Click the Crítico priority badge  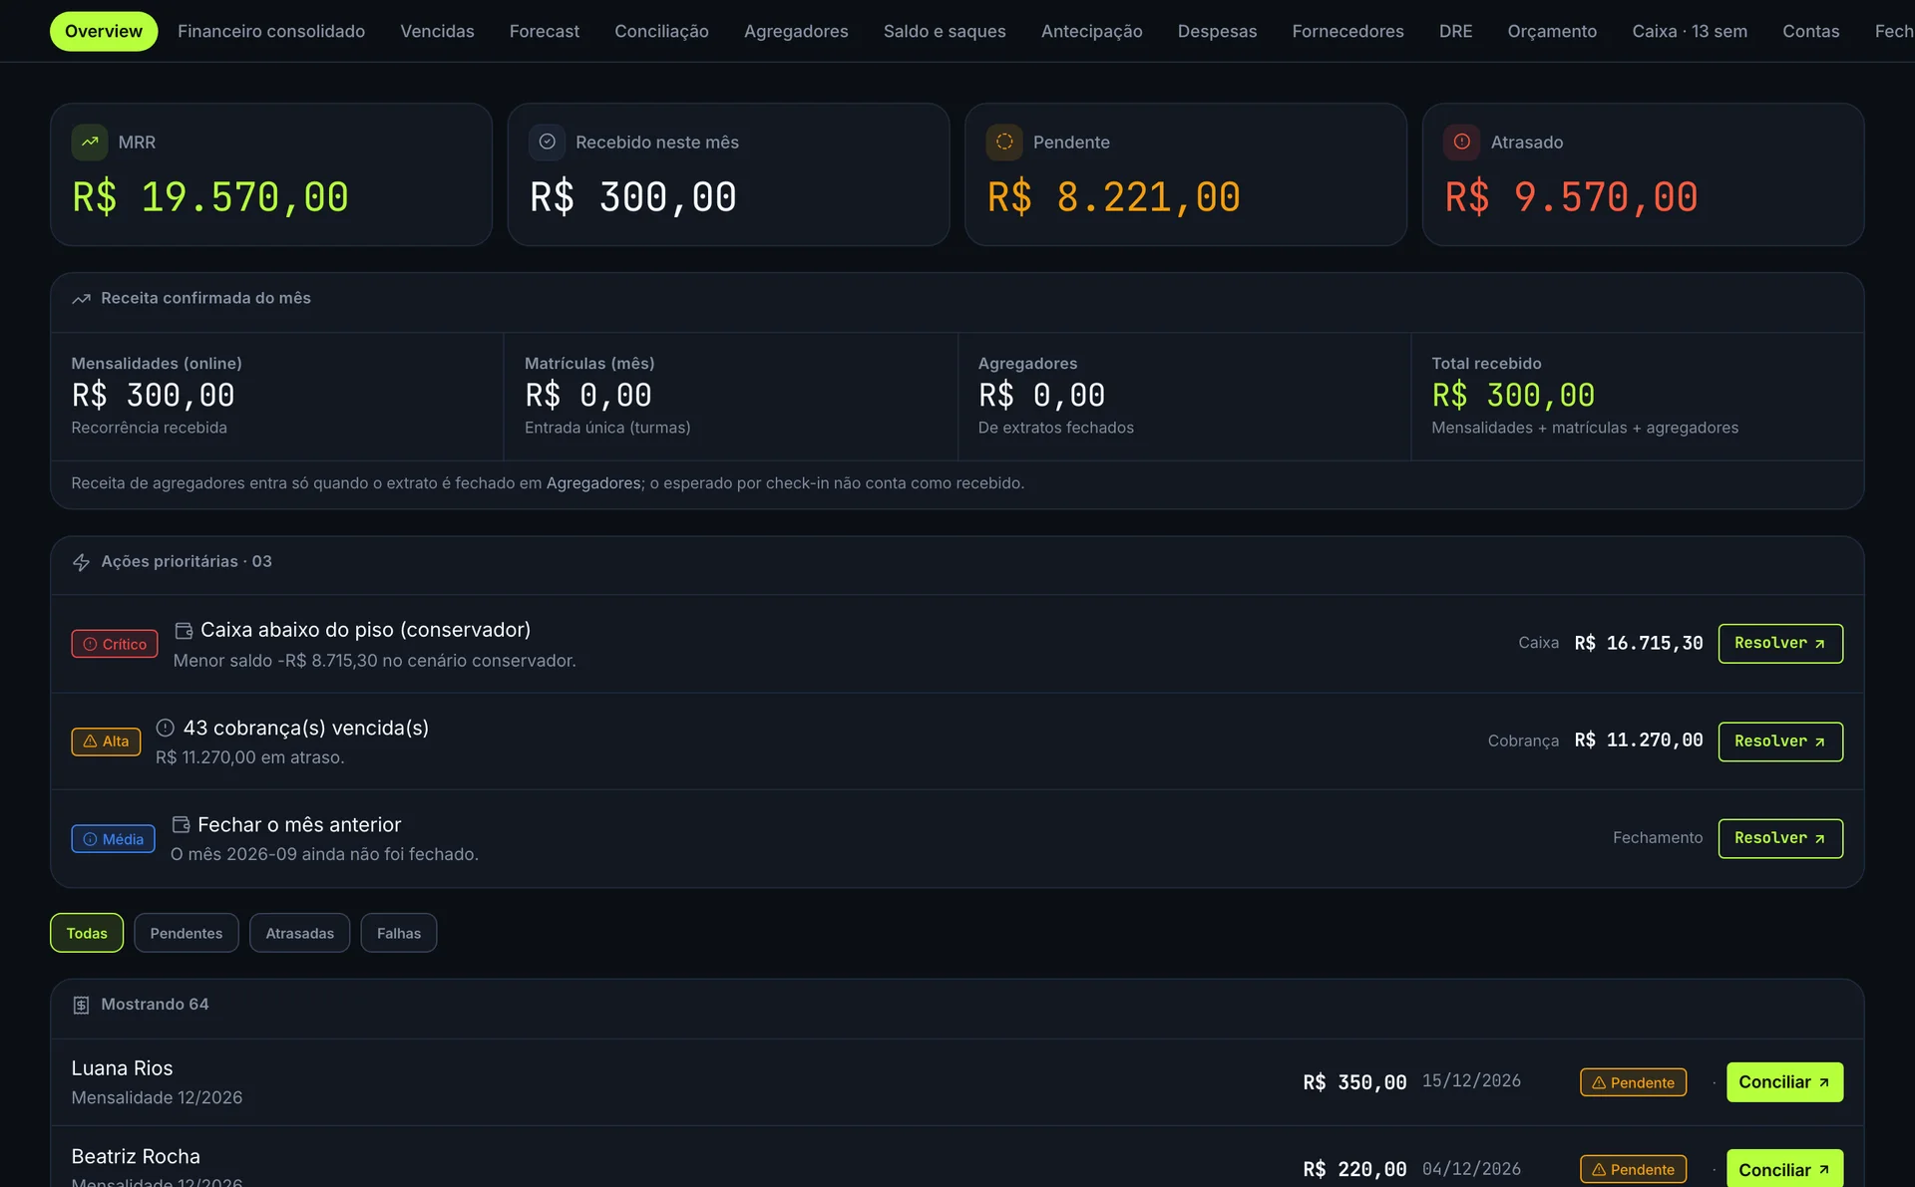click(115, 644)
